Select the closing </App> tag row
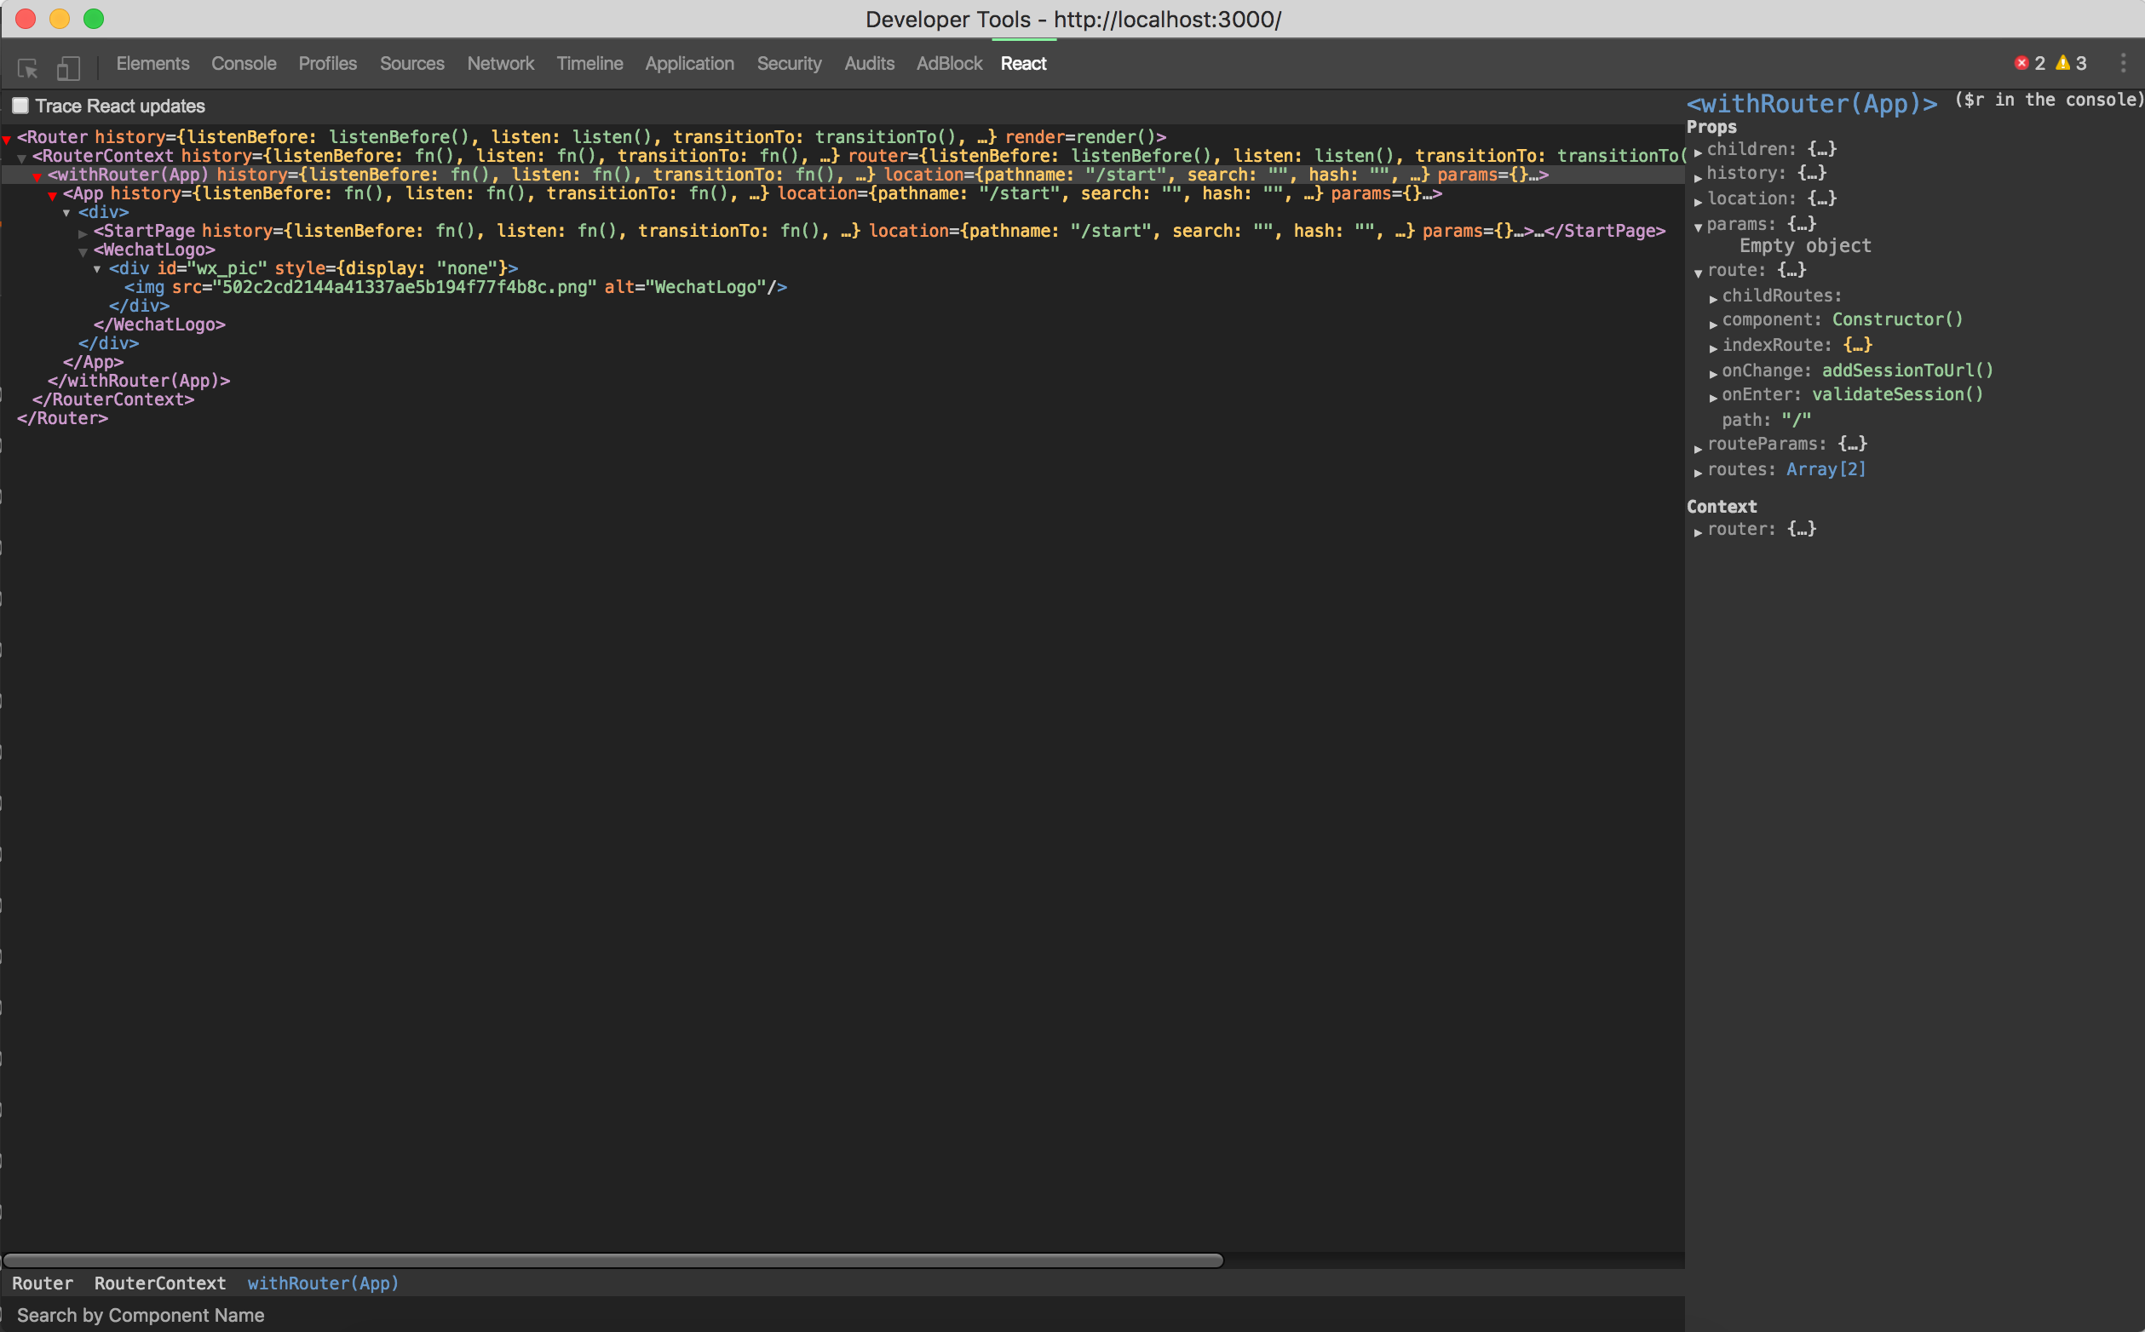Image resolution: width=2145 pixels, height=1332 pixels. coord(94,362)
